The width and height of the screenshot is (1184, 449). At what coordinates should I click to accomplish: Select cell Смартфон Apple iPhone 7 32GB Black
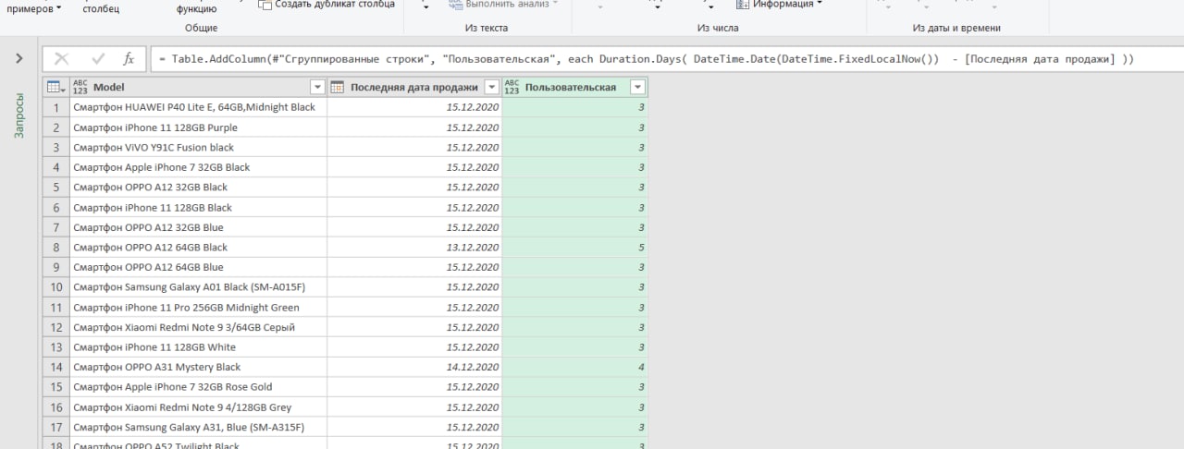pos(197,167)
